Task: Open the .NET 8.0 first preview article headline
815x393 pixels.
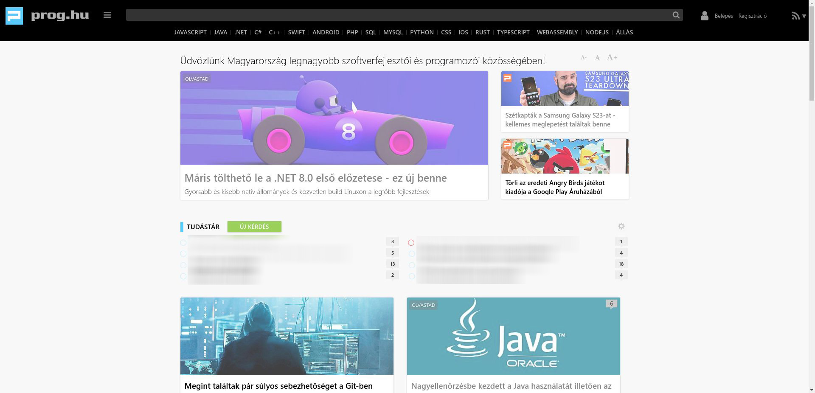Action: click(x=315, y=178)
